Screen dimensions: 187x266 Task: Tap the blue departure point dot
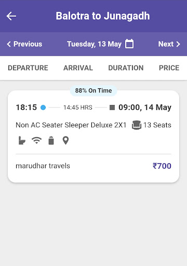point(43,108)
